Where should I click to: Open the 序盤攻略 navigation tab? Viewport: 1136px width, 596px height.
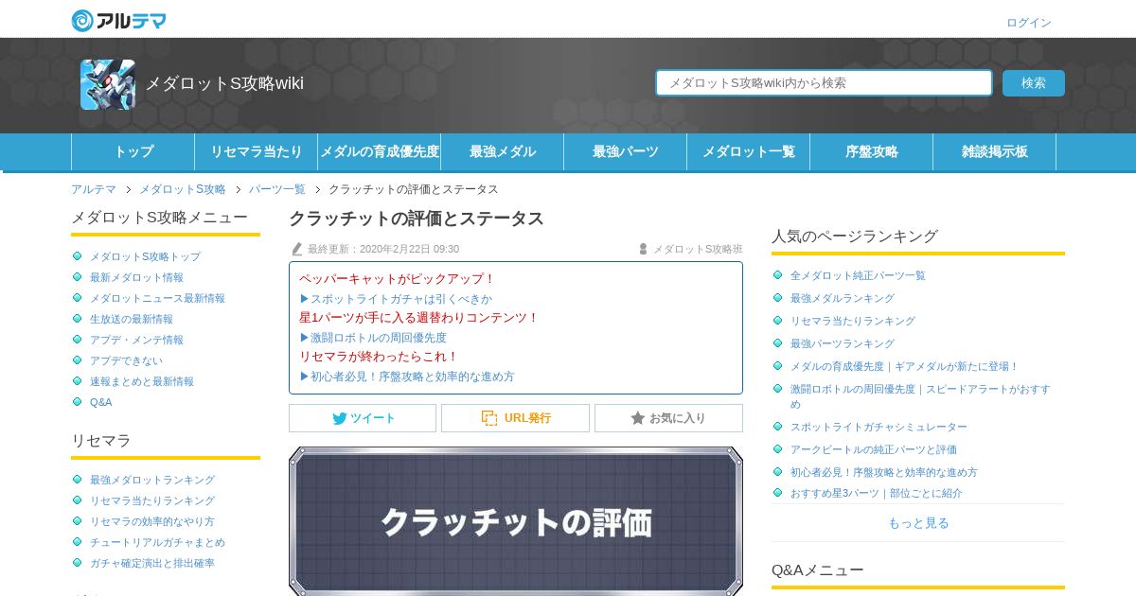point(872,151)
